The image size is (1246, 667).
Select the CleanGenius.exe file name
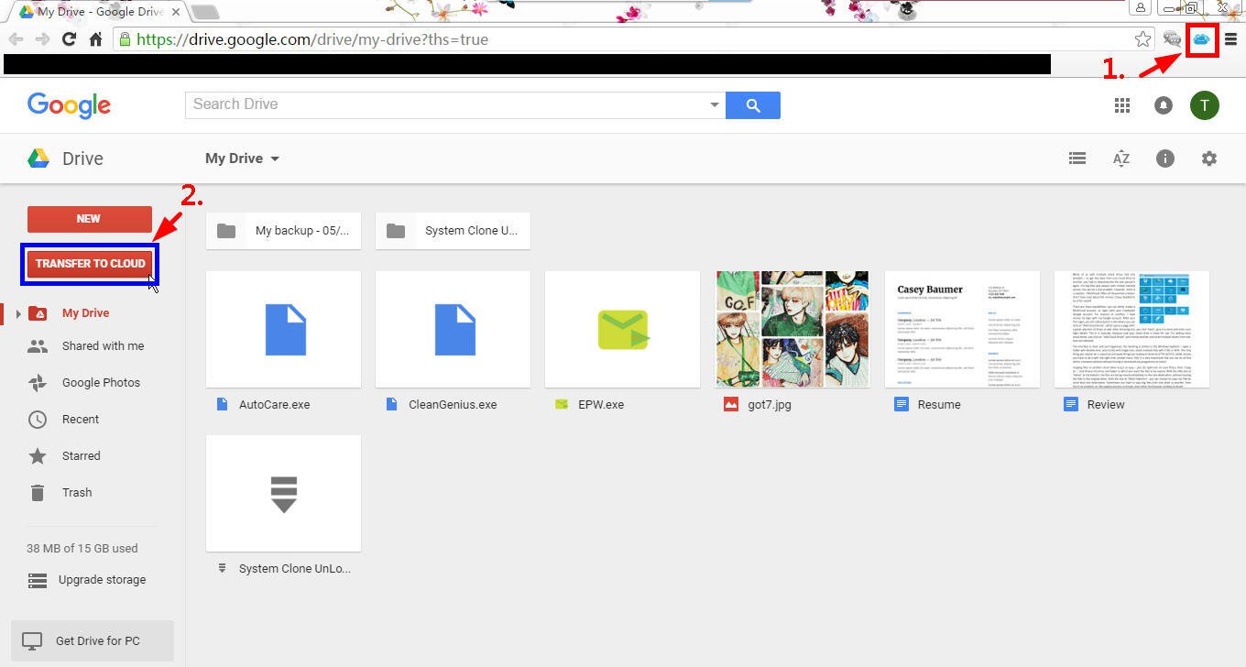[453, 404]
